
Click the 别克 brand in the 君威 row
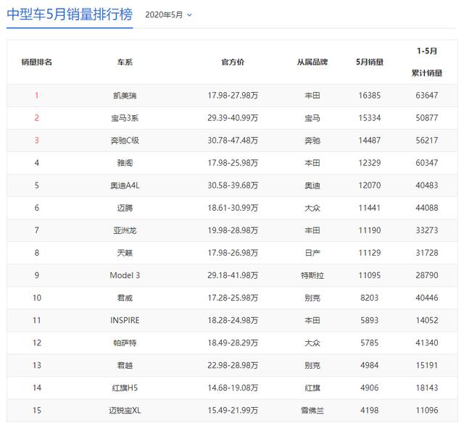tap(312, 298)
